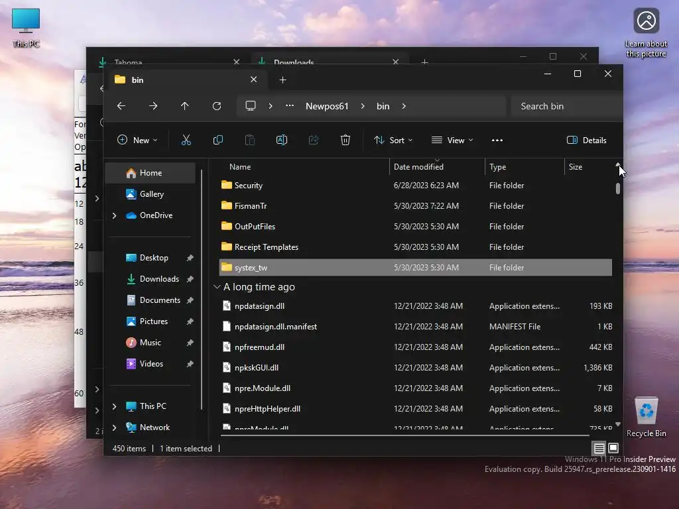The height and width of the screenshot is (509, 679).
Task: Click Learn about this picture desktop icon
Action: [646, 32]
